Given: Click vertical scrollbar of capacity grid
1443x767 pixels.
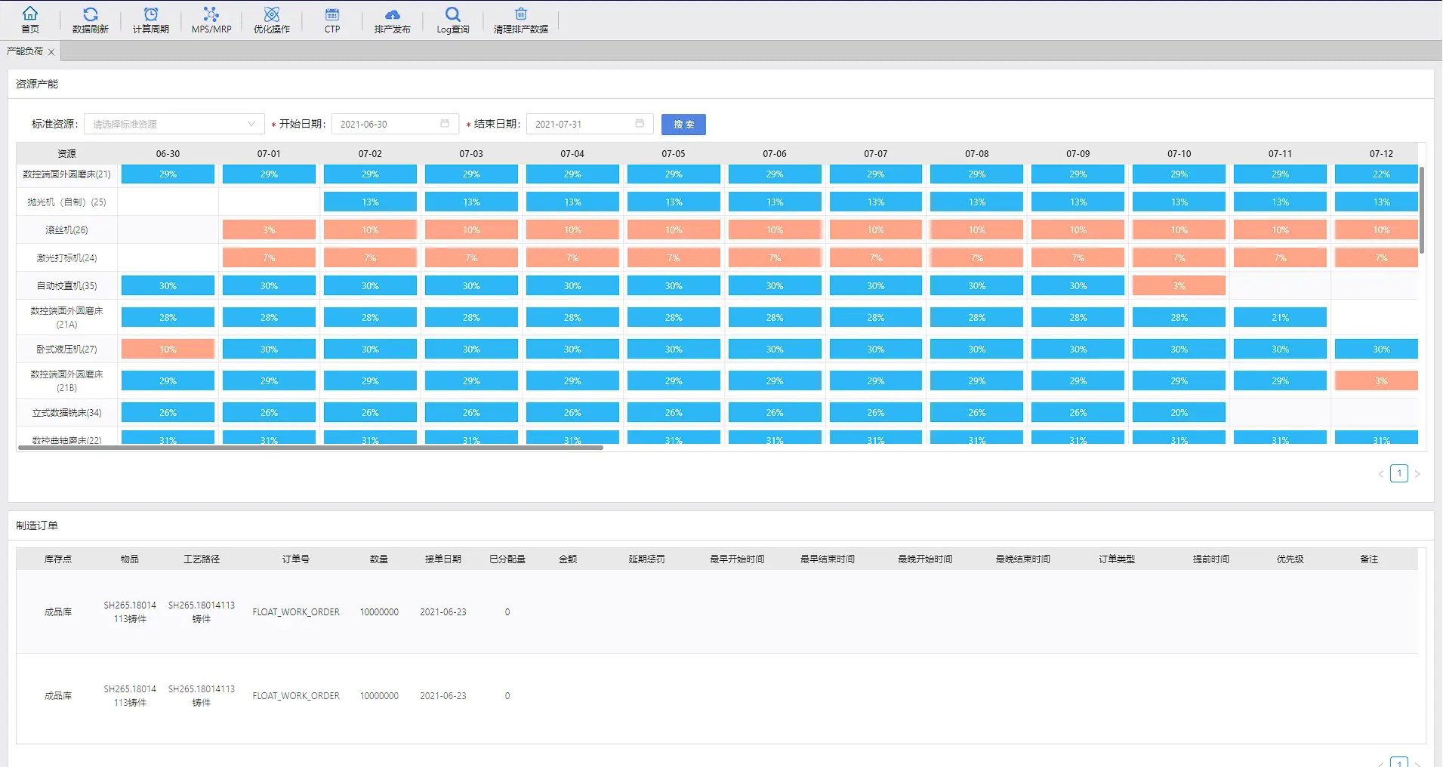Looking at the screenshot, I should point(1422,210).
